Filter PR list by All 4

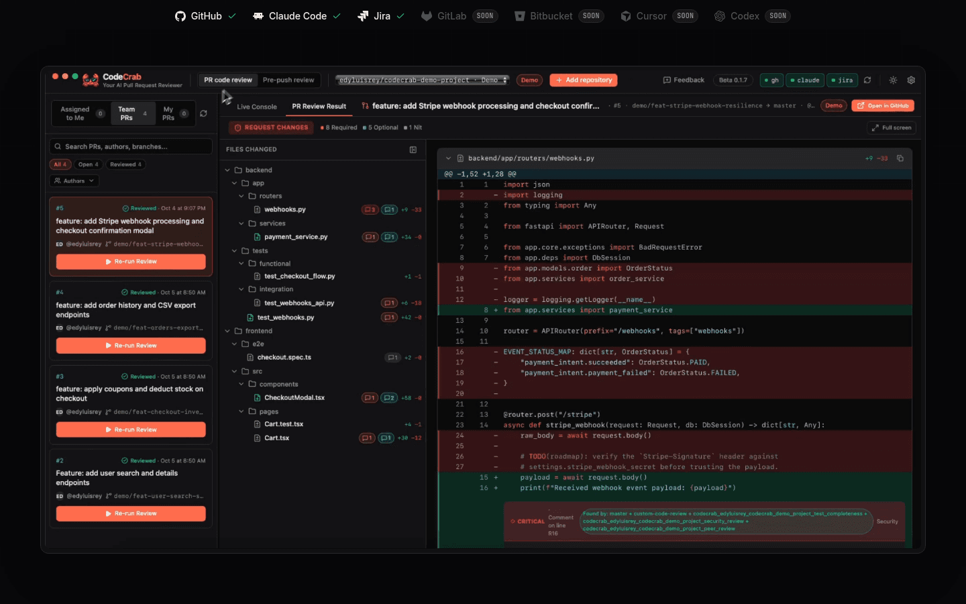(x=60, y=164)
